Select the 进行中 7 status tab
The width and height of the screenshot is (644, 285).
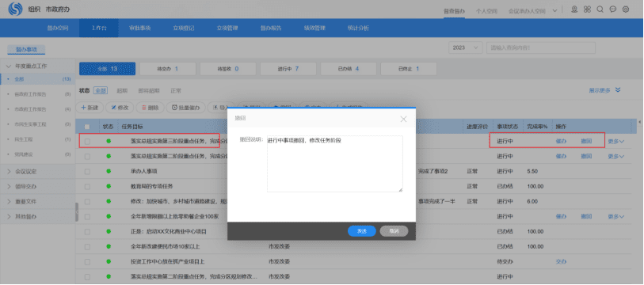(288, 69)
